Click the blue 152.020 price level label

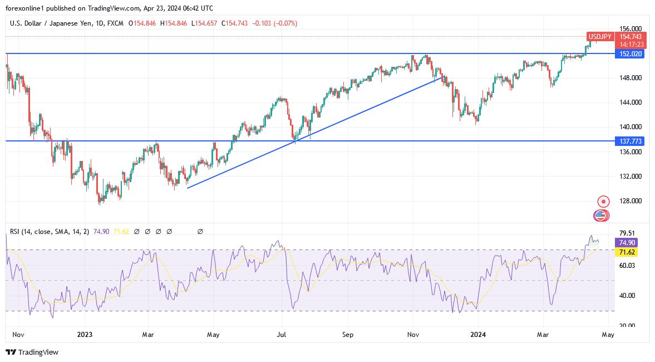[629, 54]
